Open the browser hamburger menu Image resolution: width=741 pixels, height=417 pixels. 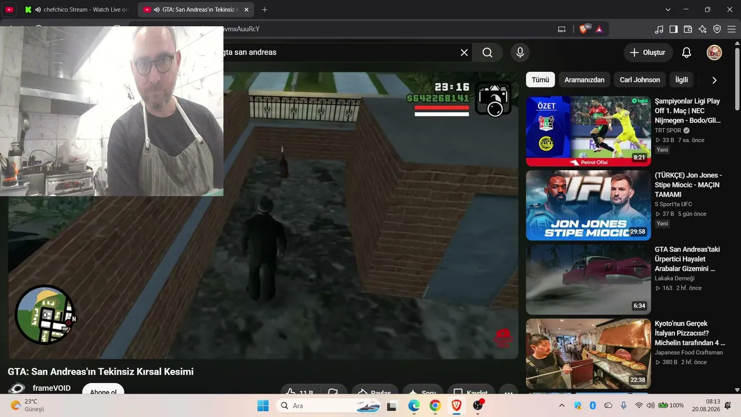pos(732,29)
